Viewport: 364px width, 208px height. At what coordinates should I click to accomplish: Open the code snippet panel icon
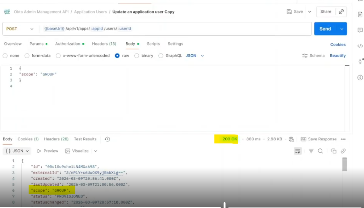[x=360, y=46]
